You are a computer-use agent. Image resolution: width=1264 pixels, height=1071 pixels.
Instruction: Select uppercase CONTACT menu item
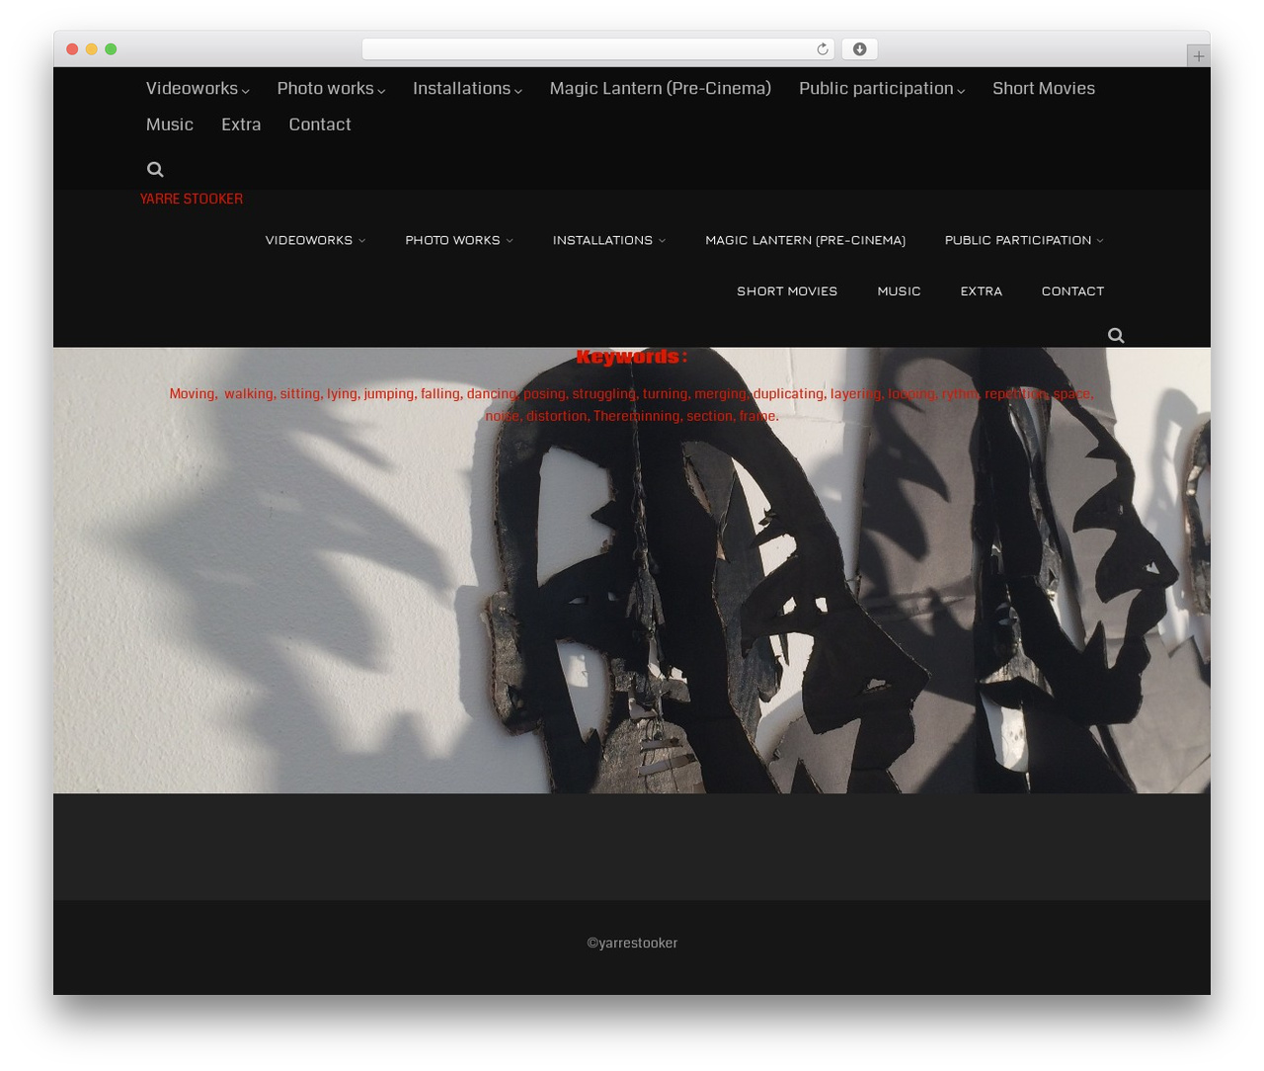click(x=1072, y=291)
